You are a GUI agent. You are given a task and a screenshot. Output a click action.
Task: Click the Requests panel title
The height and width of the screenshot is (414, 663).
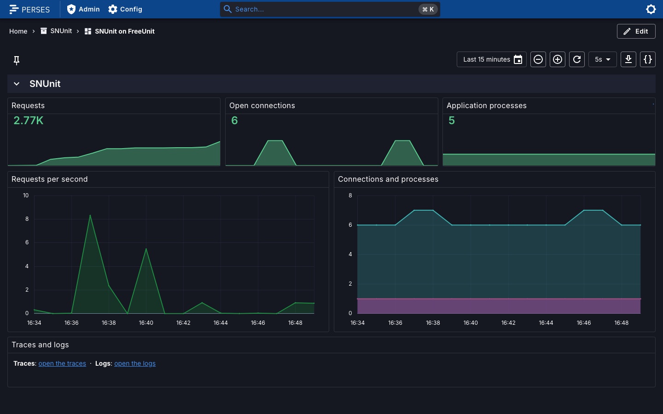tap(28, 105)
